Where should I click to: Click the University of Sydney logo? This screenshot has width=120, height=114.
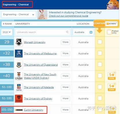pyautogui.click(x=19, y=99)
